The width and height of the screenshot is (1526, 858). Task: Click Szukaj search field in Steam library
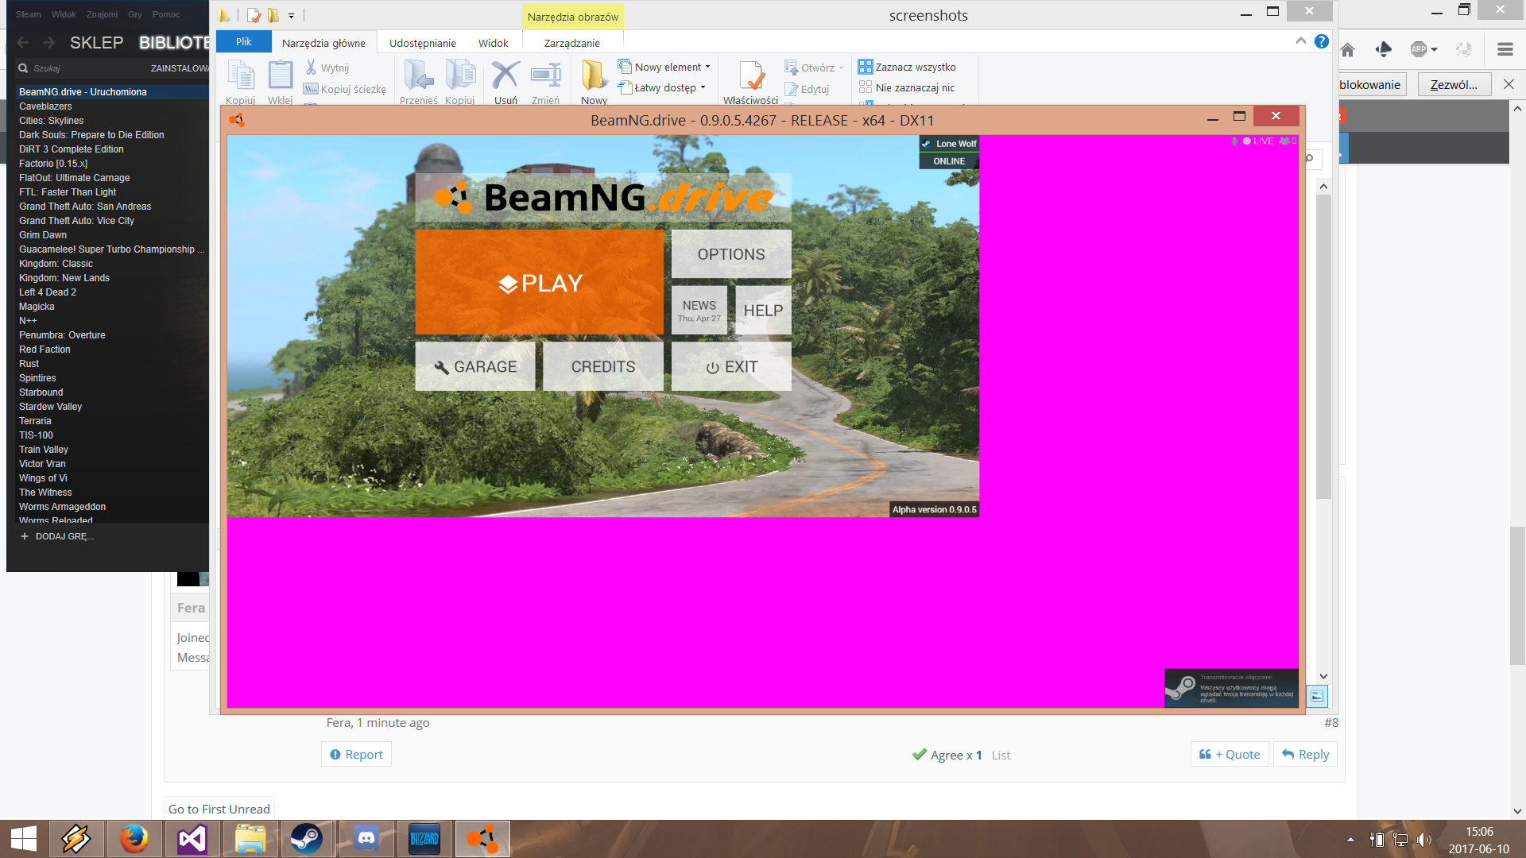point(79,68)
